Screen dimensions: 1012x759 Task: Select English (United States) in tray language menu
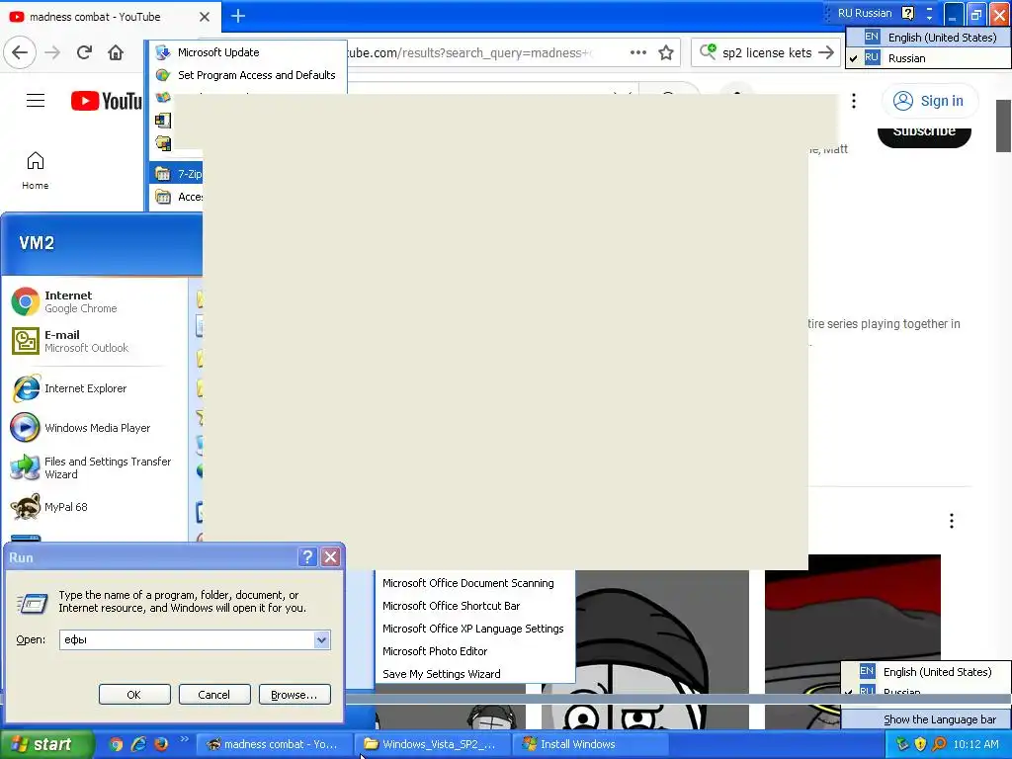tap(926, 672)
